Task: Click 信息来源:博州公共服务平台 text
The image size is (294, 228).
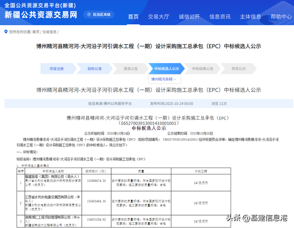Action: pyautogui.click(x=110, y=103)
